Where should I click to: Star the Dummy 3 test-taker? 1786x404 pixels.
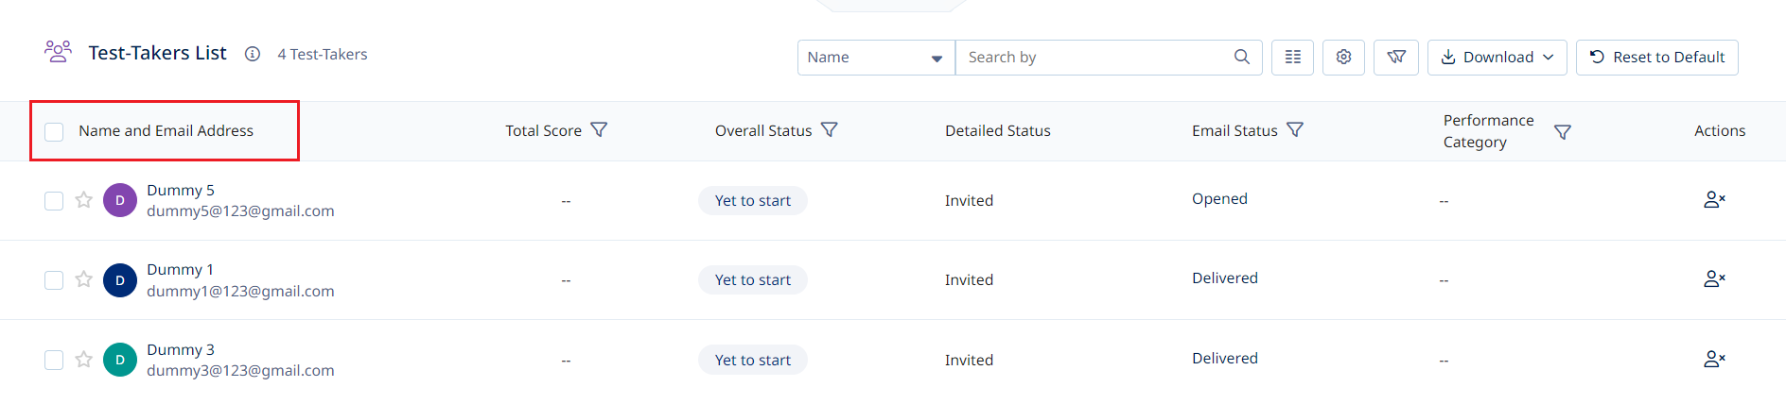pos(84,360)
